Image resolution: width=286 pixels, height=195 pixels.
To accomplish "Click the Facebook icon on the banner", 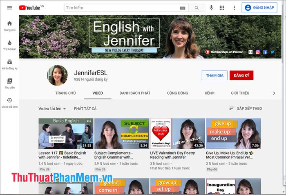I will (265, 52).
